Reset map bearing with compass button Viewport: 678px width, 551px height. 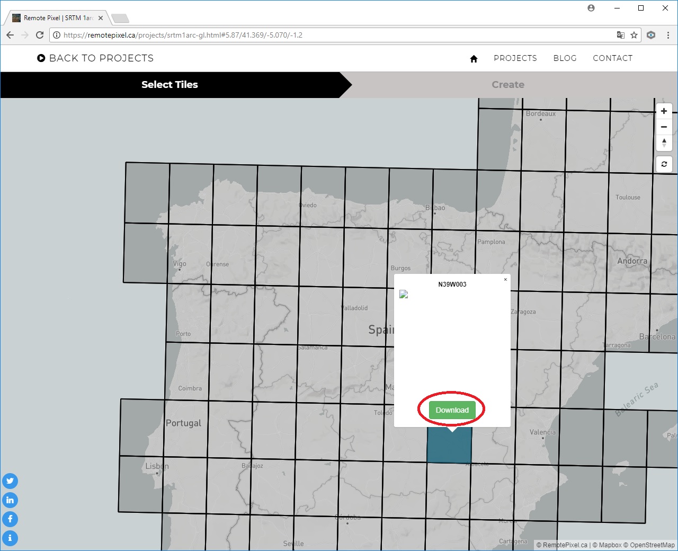pos(664,143)
